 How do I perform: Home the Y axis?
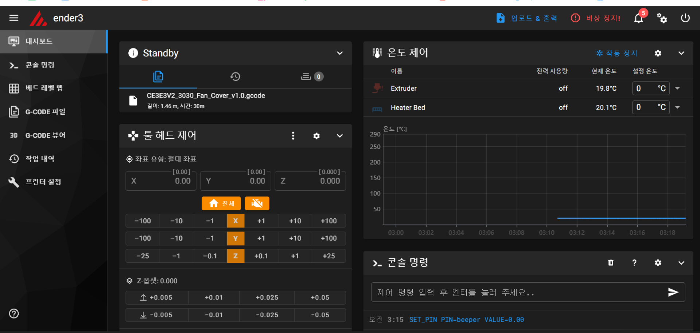coord(236,238)
